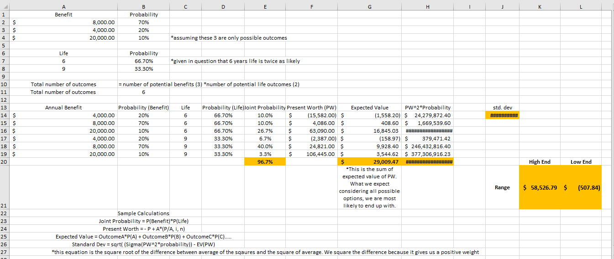Select the 106,445.00 present worth cell
The width and height of the screenshot is (614, 259).
tap(312, 154)
